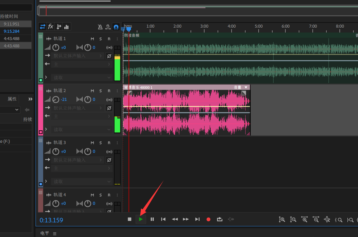Toggle the magnet snapping icon
This screenshot has width=358, height=237.
tap(116, 27)
